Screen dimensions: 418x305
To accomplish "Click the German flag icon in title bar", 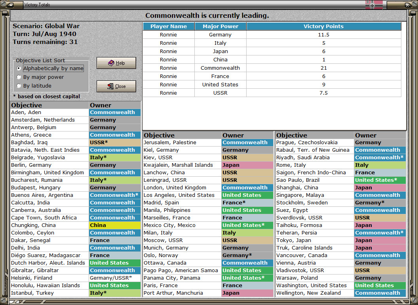I will 374,4.
